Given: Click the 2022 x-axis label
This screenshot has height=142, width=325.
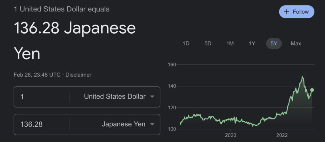Looking at the screenshot, I should pos(282,135).
